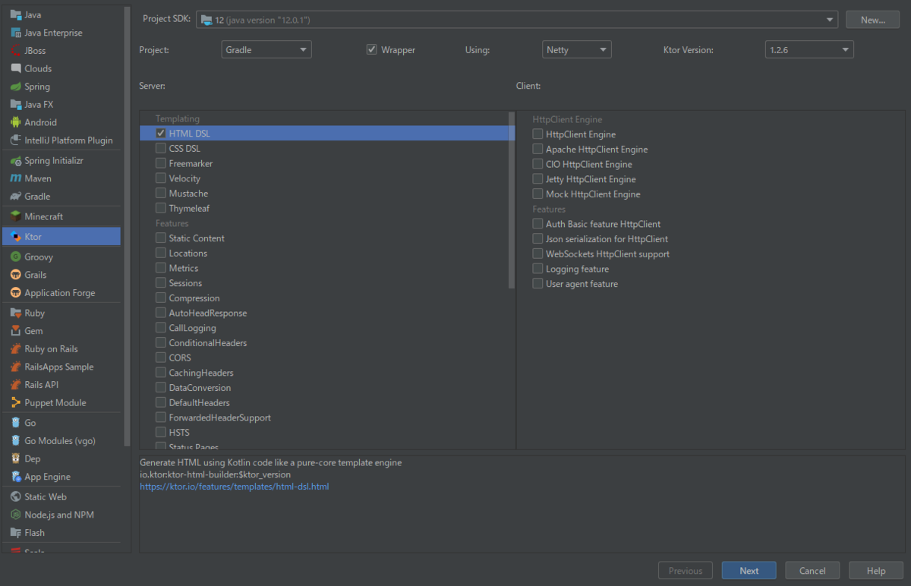Uncheck the HTML DSL checkbox

161,133
